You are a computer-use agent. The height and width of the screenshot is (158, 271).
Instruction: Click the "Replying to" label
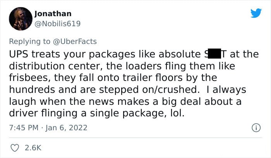click(29, 42)
